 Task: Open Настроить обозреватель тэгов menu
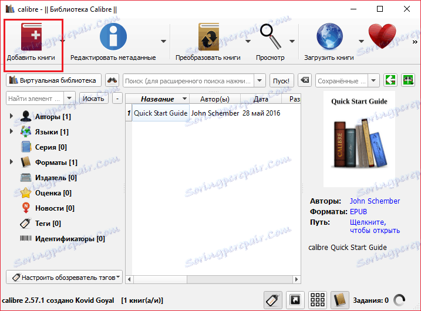tap(64, 277)
